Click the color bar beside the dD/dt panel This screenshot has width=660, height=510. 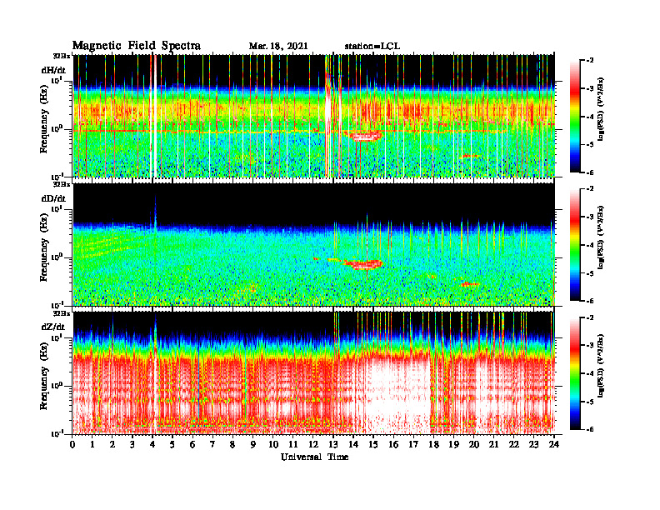(575, 245)
